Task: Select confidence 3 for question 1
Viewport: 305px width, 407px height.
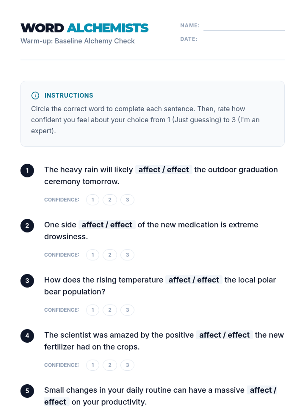Action: pos(127,200)
